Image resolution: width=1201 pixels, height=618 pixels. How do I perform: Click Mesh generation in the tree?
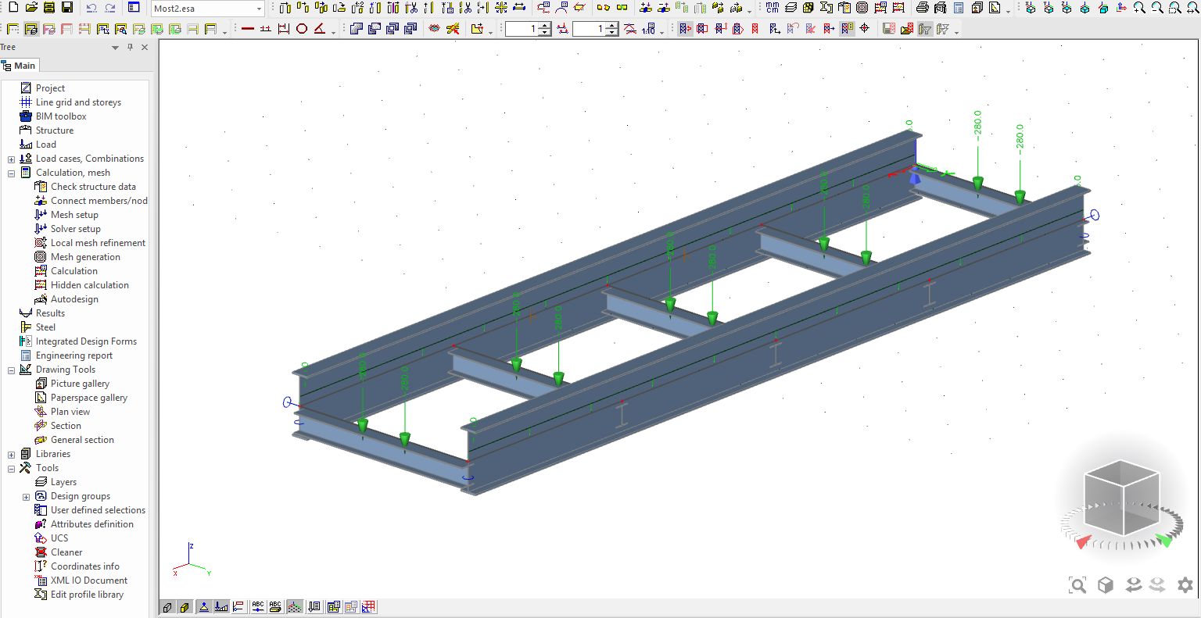click(85, 257)
